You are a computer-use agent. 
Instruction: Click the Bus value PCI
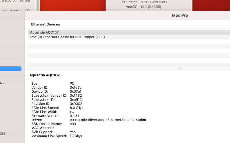[73, 84]
